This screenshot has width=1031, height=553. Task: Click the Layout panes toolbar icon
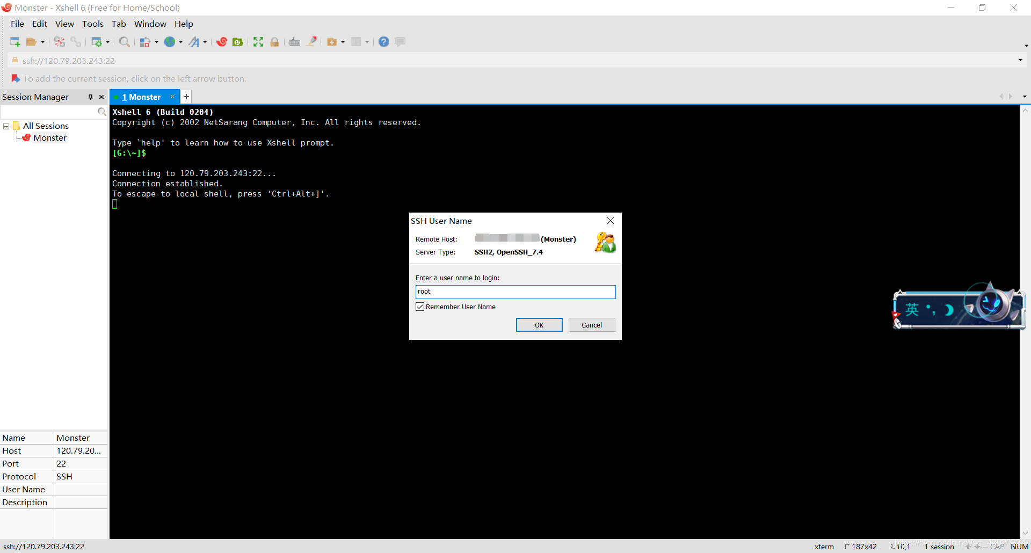coord(356,42)
